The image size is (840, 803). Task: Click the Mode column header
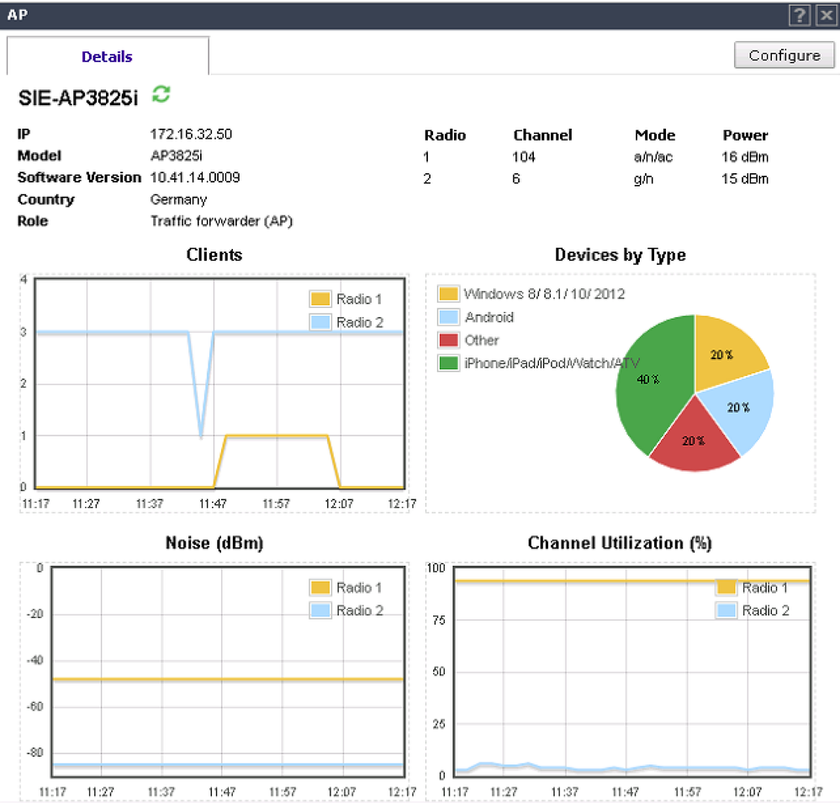pyautogui.click(x=655, y=135)
